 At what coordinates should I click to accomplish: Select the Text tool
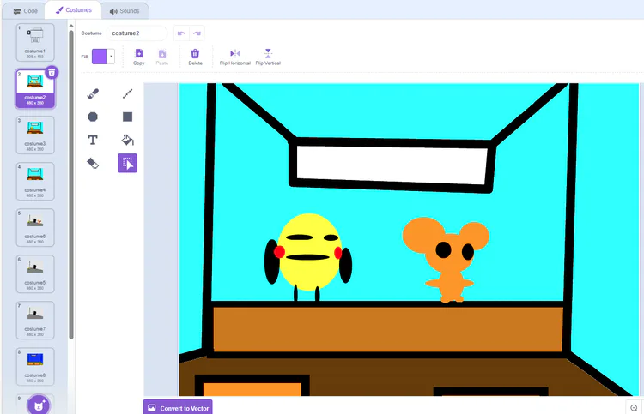tap(93, 141)
